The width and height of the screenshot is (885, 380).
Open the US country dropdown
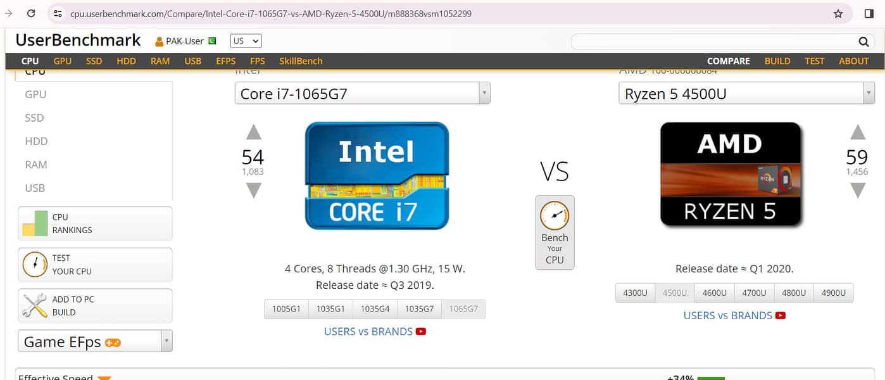(246, 41)
